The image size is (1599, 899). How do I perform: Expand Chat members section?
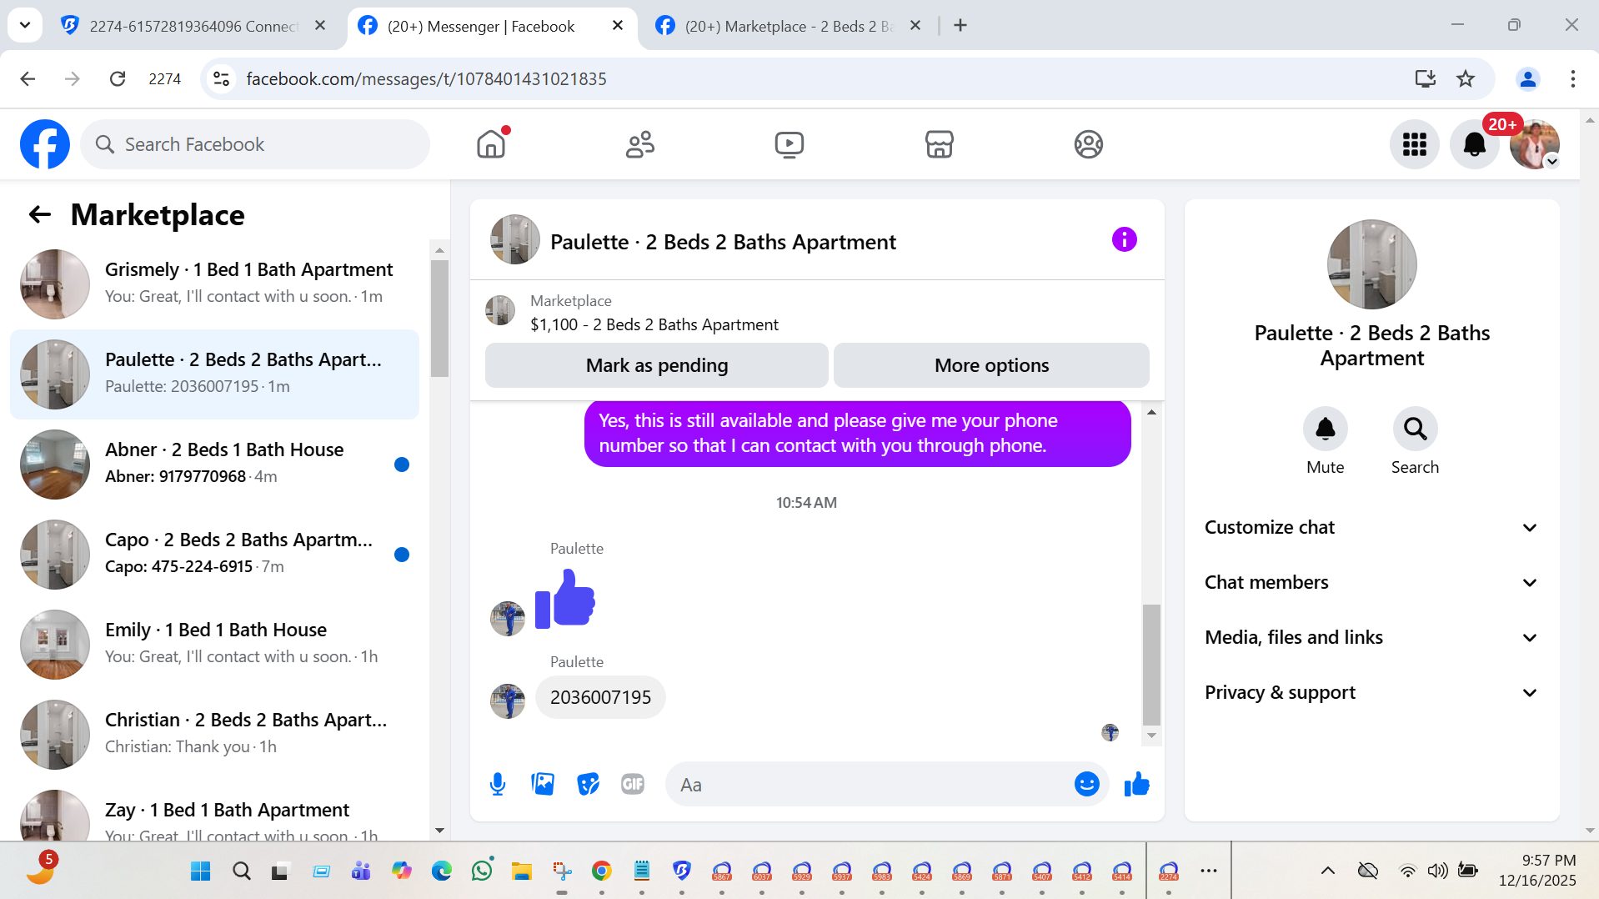[1371, 582]
